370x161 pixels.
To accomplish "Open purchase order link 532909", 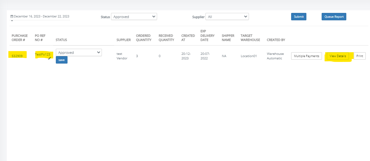I will coord(17,56).
